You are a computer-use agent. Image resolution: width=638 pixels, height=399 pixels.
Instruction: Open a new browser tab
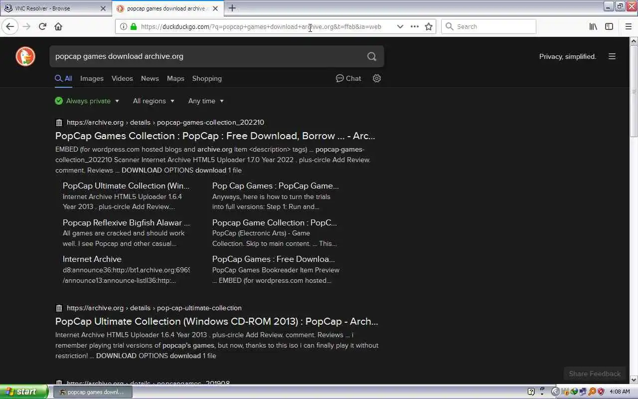(x=232, y=8)
